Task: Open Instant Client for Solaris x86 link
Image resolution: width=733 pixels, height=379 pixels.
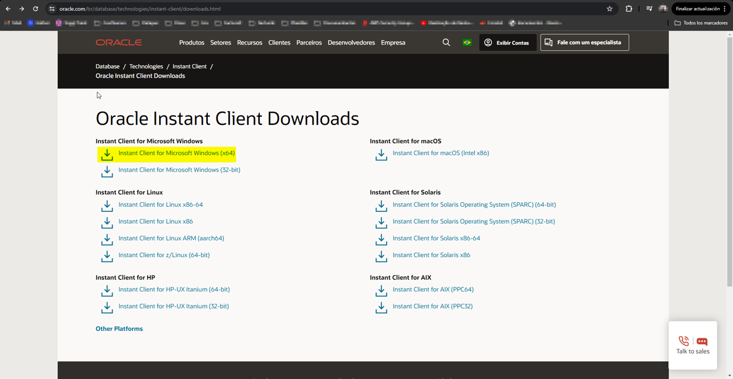Action: click(x=431, y=255)
